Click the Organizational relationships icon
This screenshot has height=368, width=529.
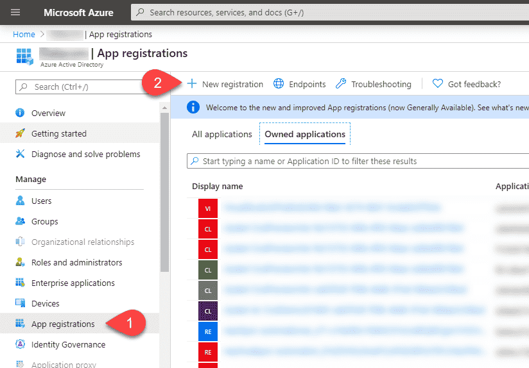(20, 242)
